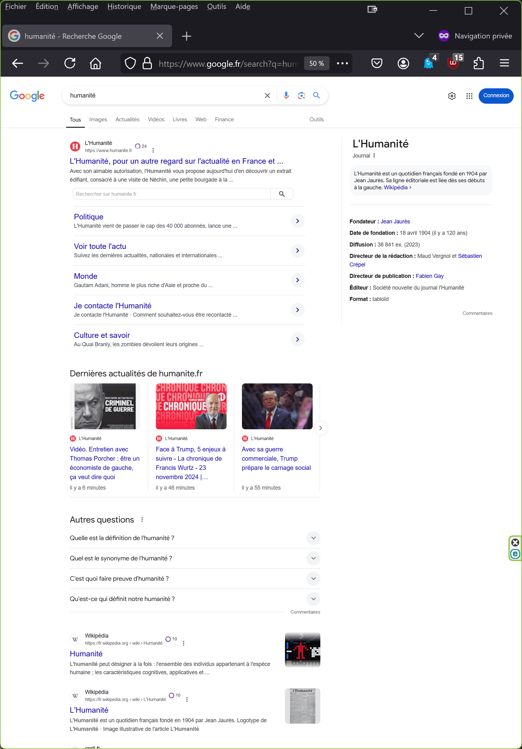Open Ghostery extension with badge 4

click(429, 63)
